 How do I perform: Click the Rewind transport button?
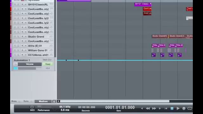[x=148, y=108]
